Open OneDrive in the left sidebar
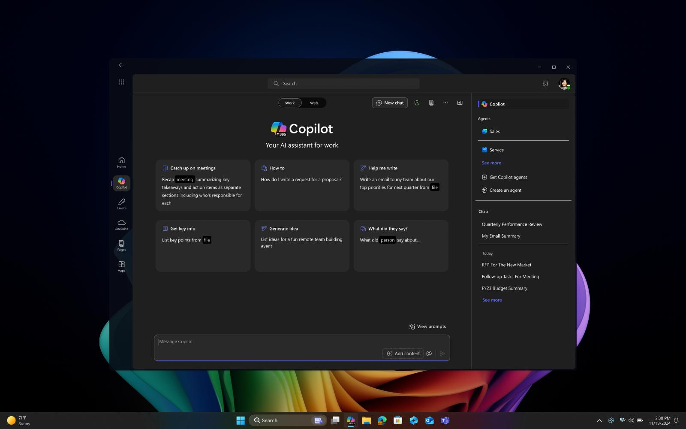 [121, 225]
